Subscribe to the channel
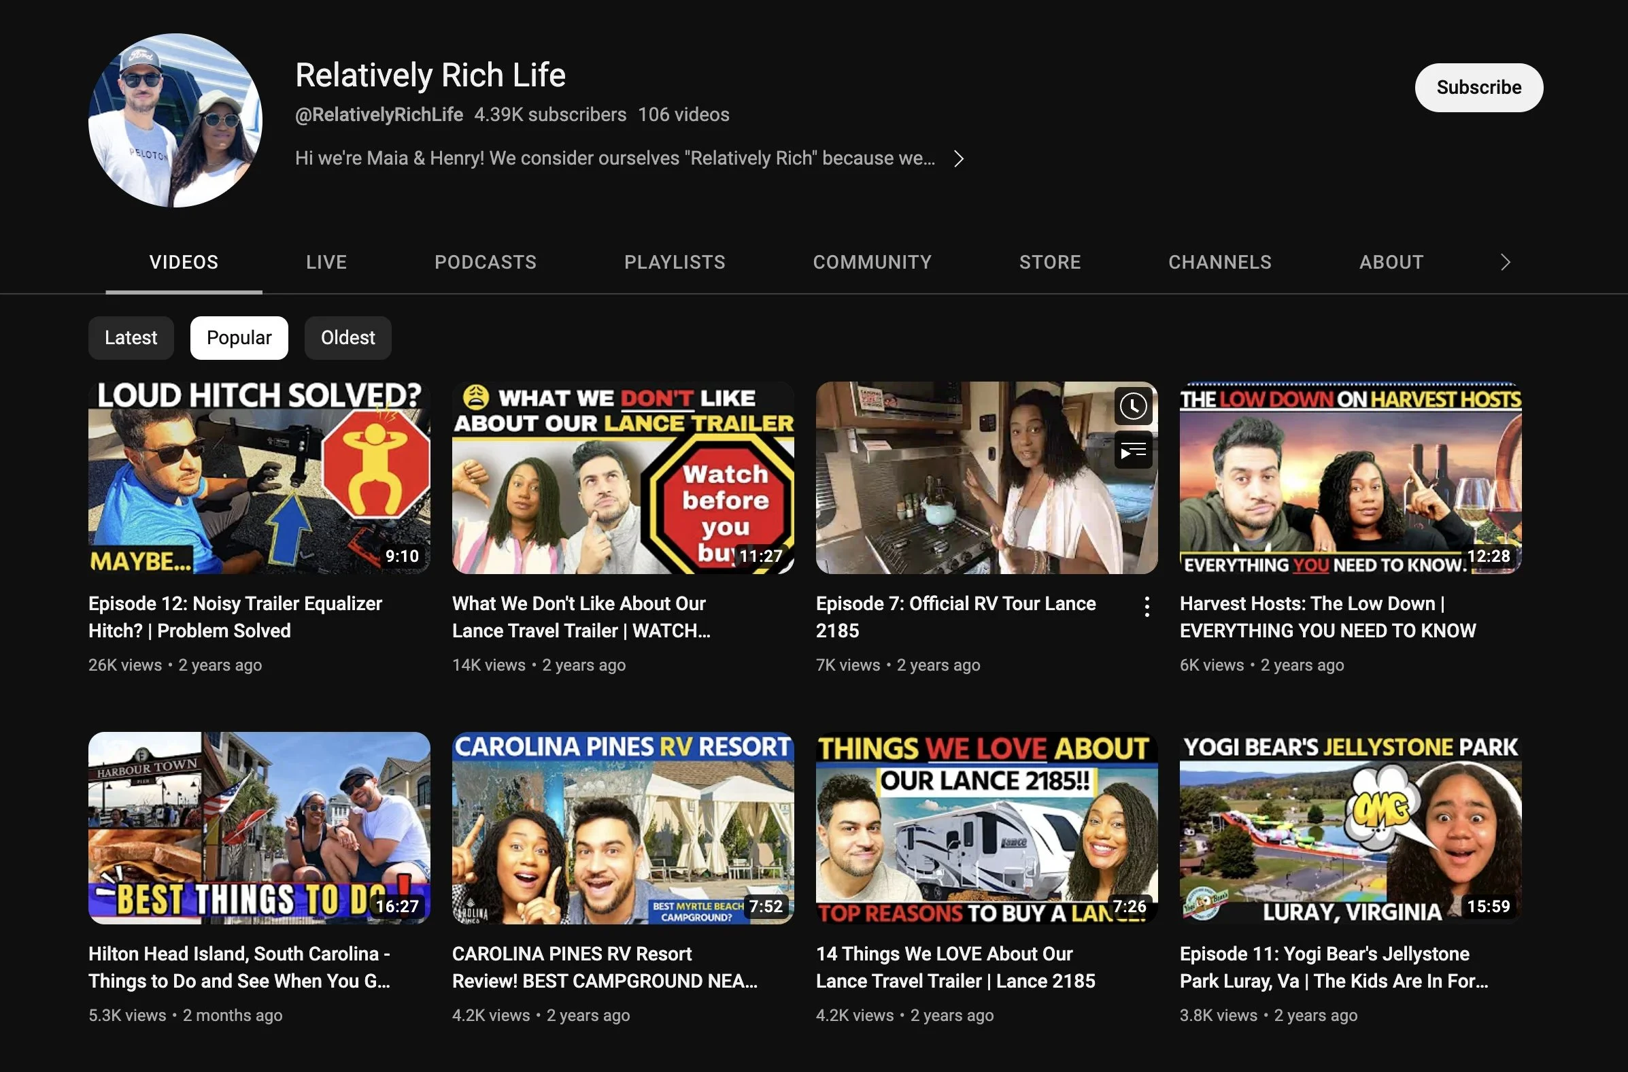Screen dimensions: 1628x1072 point(1478,88)
